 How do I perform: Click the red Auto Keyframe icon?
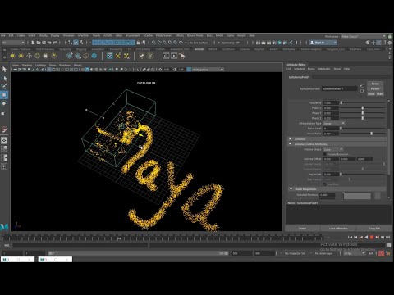(382, 253)
